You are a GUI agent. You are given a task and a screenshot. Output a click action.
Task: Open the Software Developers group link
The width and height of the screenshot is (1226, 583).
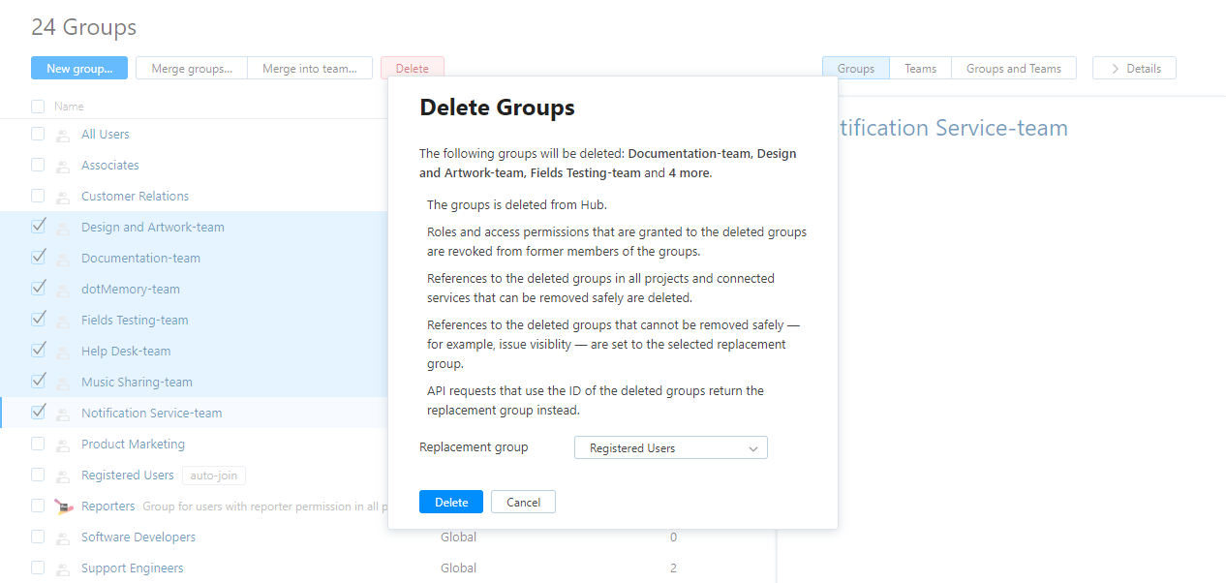[138, 537]
